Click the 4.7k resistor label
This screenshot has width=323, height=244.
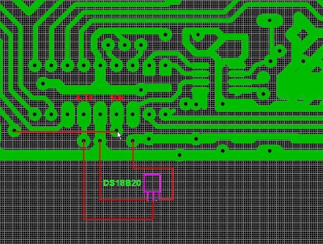[84, 98]
